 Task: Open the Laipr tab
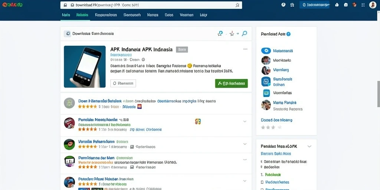tap(204, 15)
